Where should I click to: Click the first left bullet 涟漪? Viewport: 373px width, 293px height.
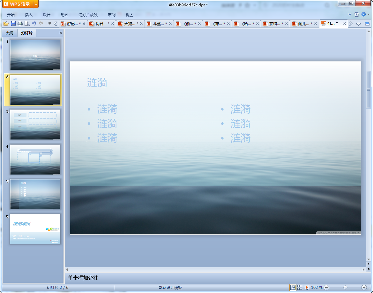(x=107, y=109)
